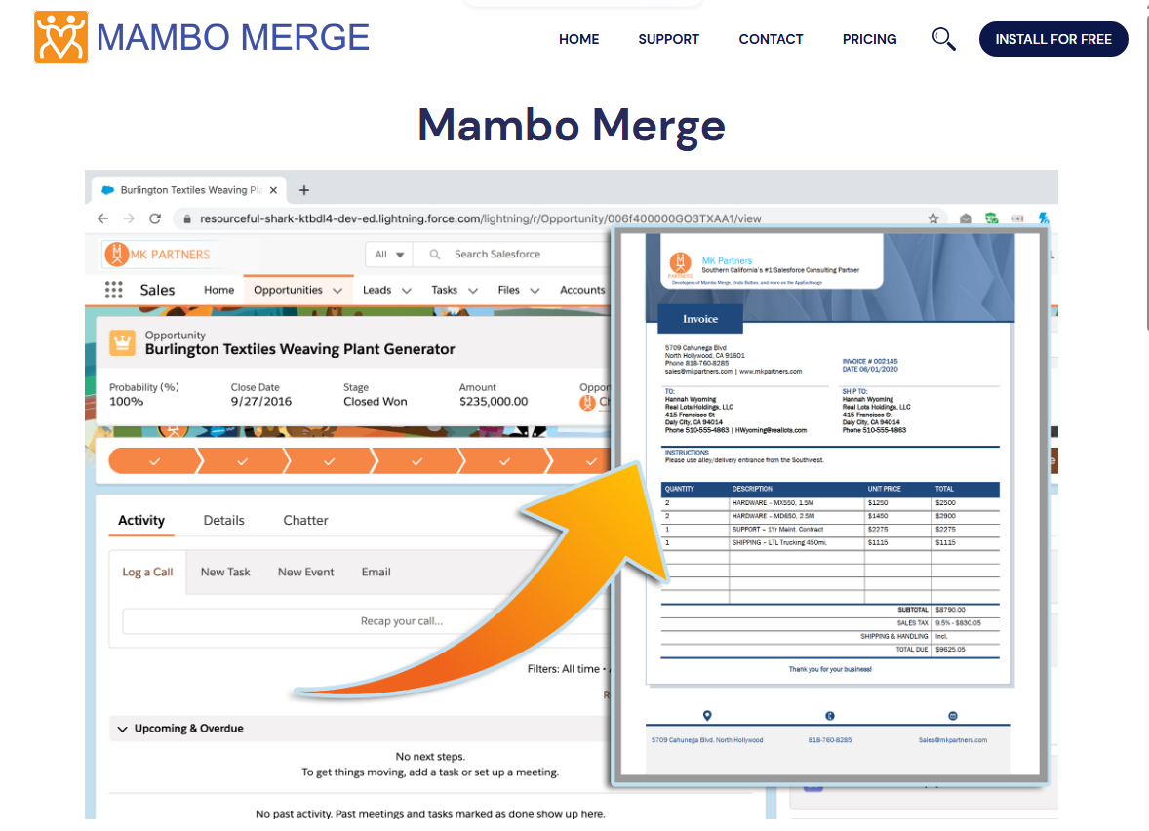The image size is (1149, 831).
Task: Click the Closed Won stage value
Action: click(376, 402)
